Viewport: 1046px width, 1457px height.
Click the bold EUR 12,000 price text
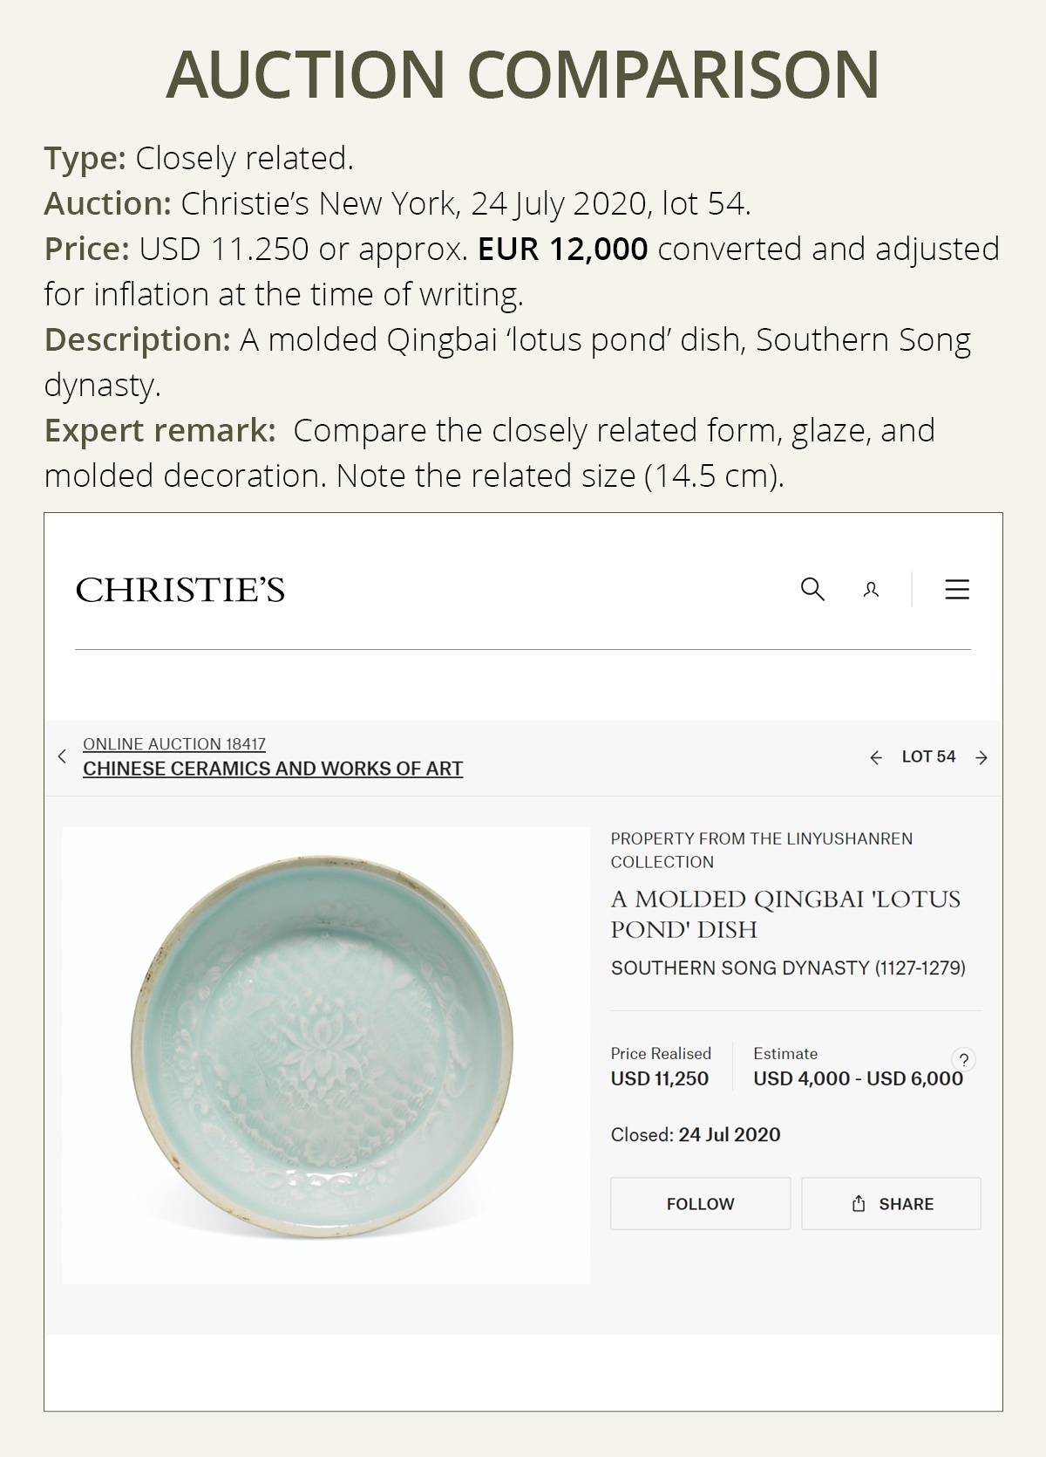pos(562,250)
